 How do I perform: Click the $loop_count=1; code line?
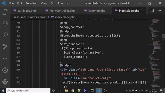click(72, 27)
